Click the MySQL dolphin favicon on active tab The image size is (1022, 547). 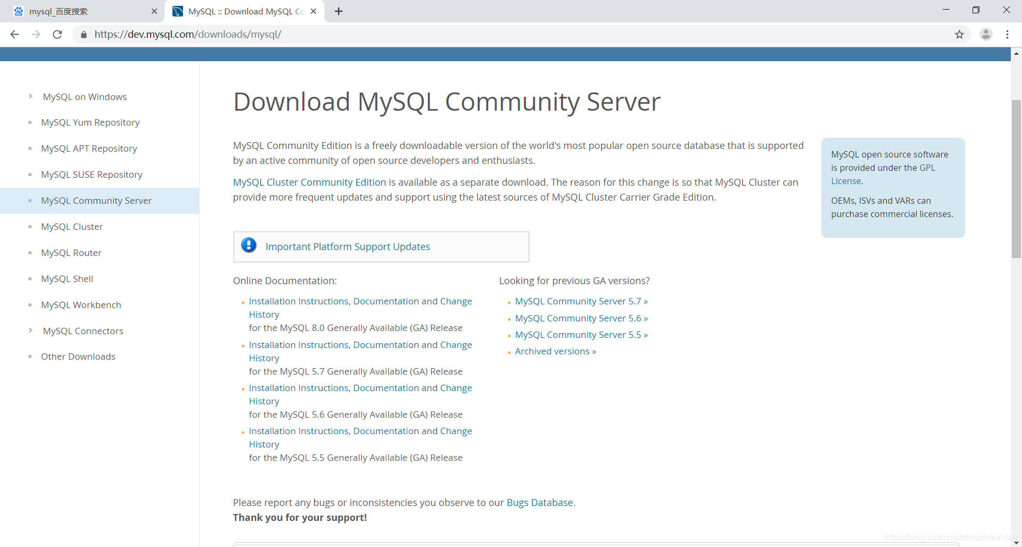pos(178,11)
